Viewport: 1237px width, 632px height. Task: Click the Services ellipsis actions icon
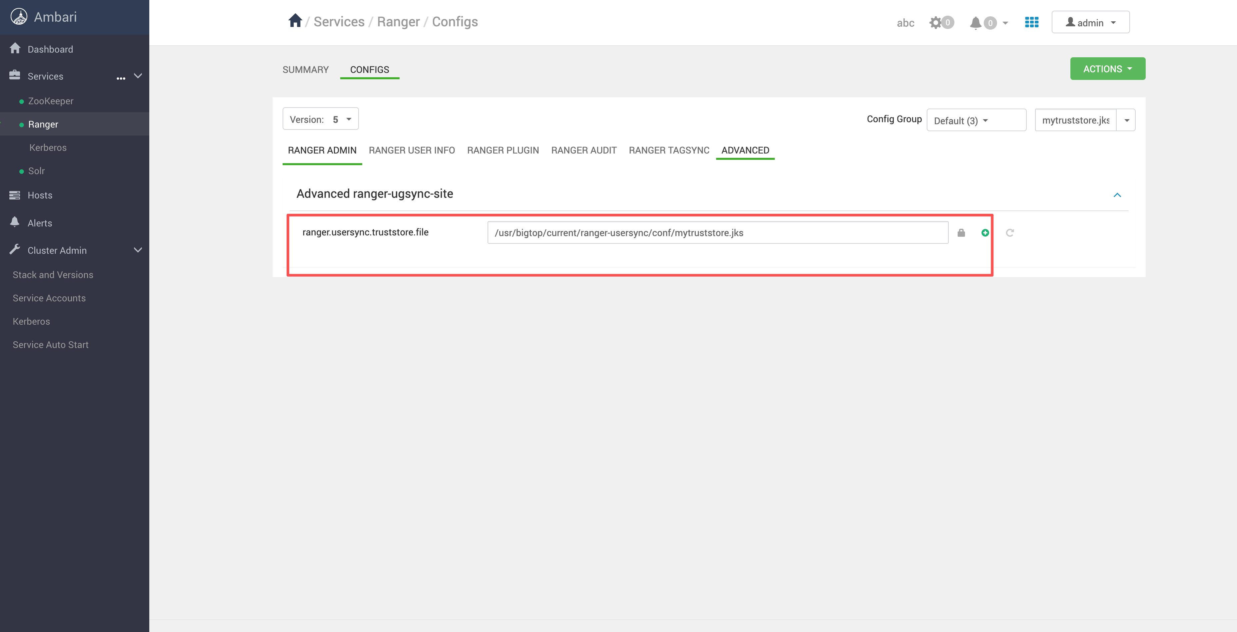pos(121,78)
